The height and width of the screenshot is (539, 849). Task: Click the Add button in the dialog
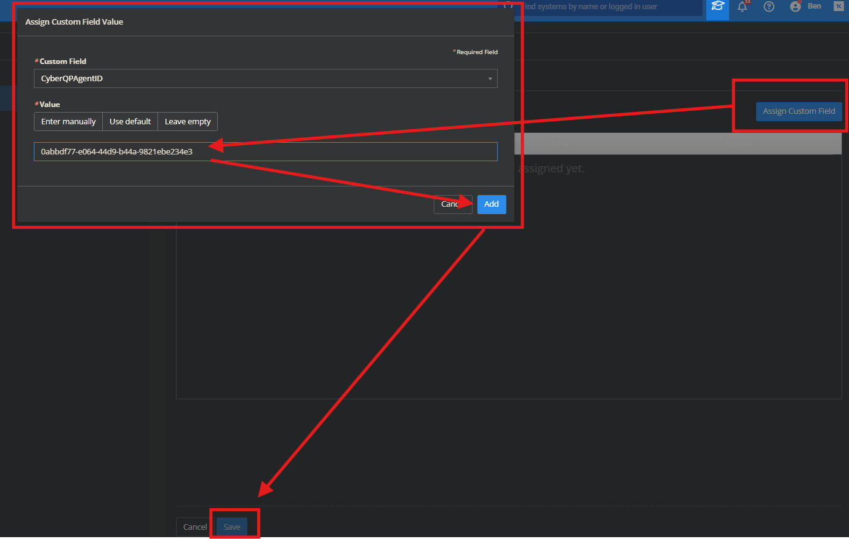pyautogui.click(x=491, y=204)
